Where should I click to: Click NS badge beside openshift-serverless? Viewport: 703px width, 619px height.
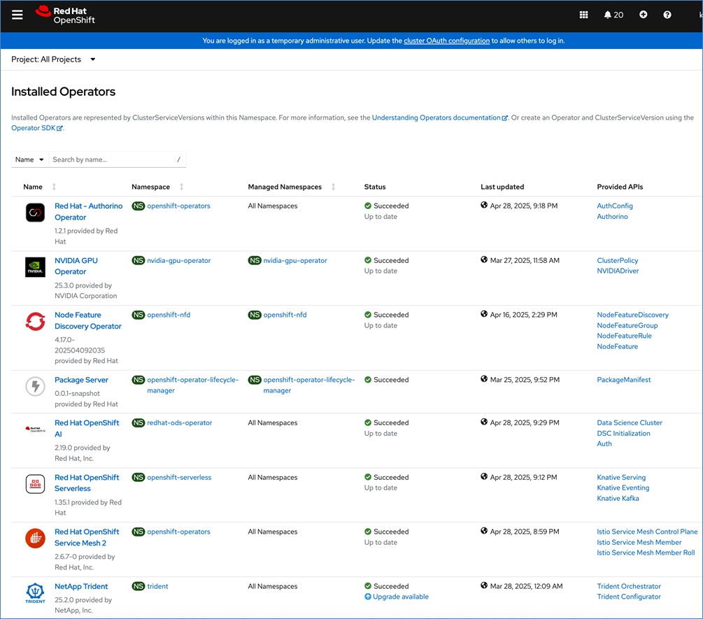[138, 477]
